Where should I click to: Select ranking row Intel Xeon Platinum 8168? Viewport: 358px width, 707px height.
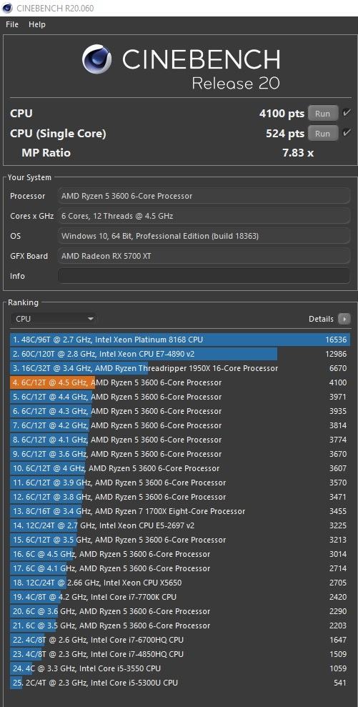[180, 340]
